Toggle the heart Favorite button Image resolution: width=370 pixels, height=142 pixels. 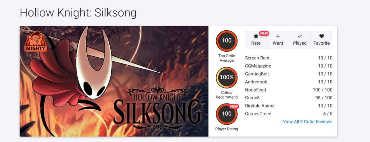(x=321, y=36)
